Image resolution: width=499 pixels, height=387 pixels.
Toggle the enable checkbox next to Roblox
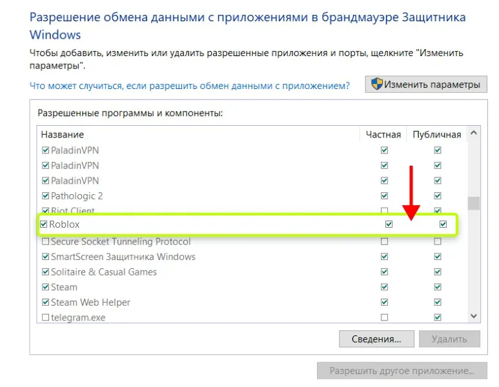point(44,224)
